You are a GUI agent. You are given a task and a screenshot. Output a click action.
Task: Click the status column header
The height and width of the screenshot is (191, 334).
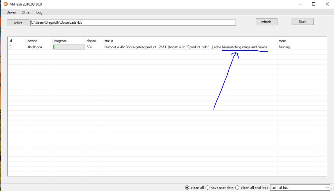point(190,41)
